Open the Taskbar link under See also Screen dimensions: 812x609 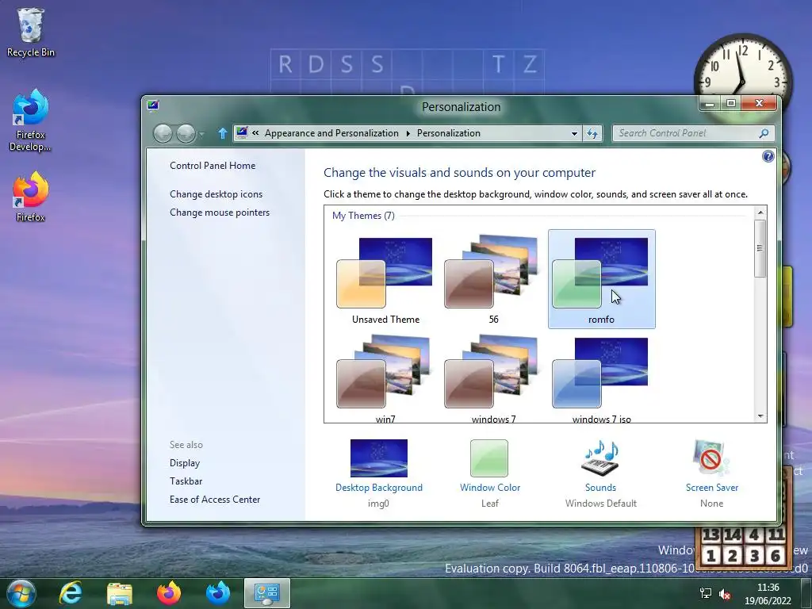pyautogui.click(x=186, y=481)
